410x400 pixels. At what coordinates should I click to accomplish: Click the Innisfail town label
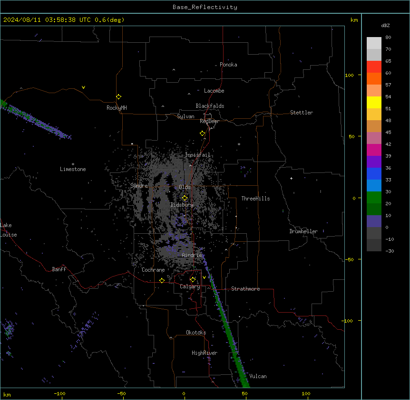[197, 155]
